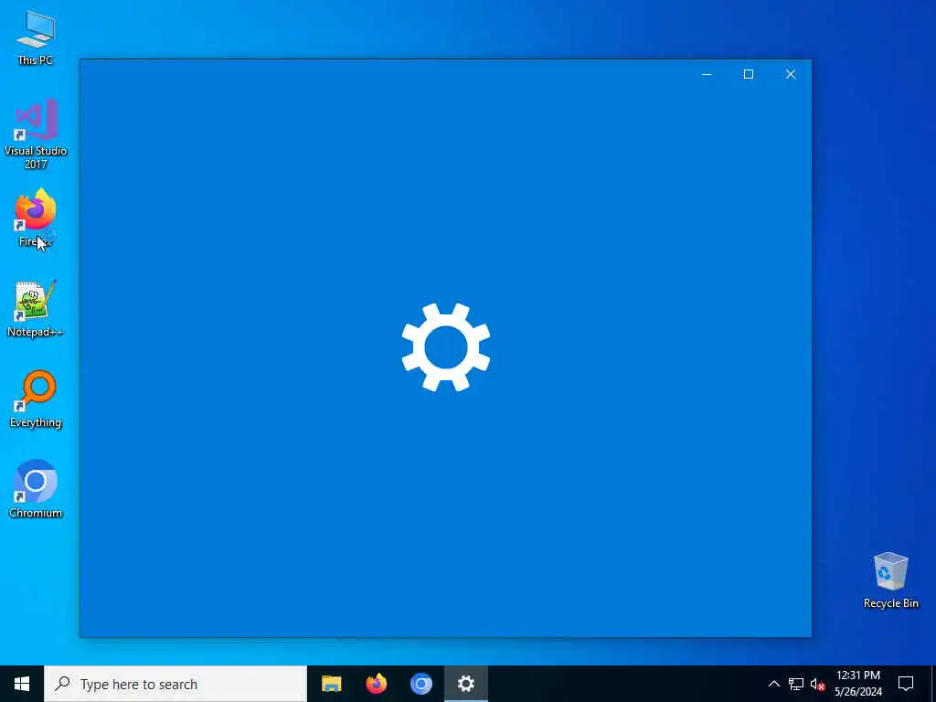
Task: Launch Chromium from the taskbar
Action: [420, 684]
